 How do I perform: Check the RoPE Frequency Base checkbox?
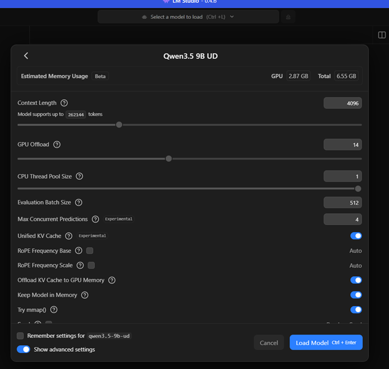tap(90, 251)
